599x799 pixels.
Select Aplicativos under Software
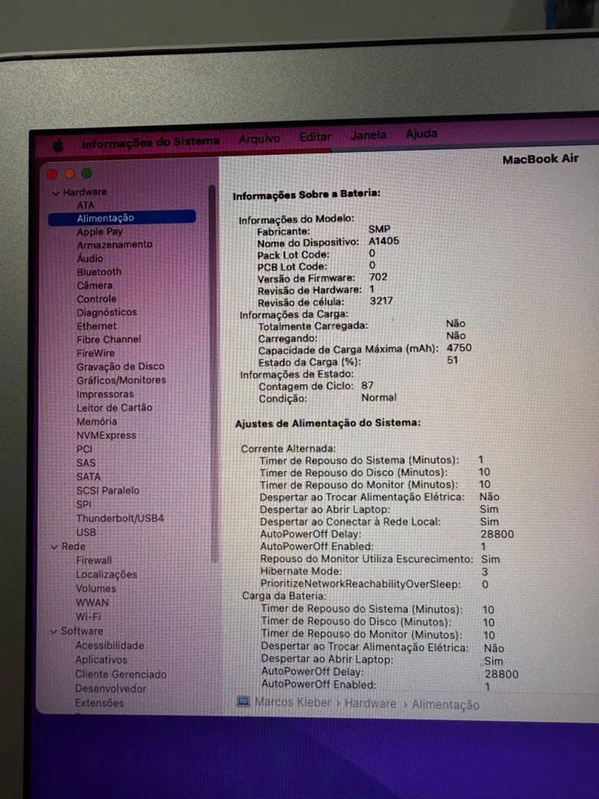(x=100, y=660)
